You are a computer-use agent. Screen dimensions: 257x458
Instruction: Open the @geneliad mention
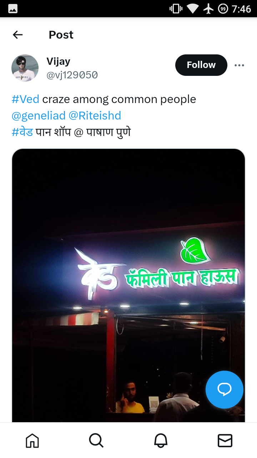tap(39, 116)
